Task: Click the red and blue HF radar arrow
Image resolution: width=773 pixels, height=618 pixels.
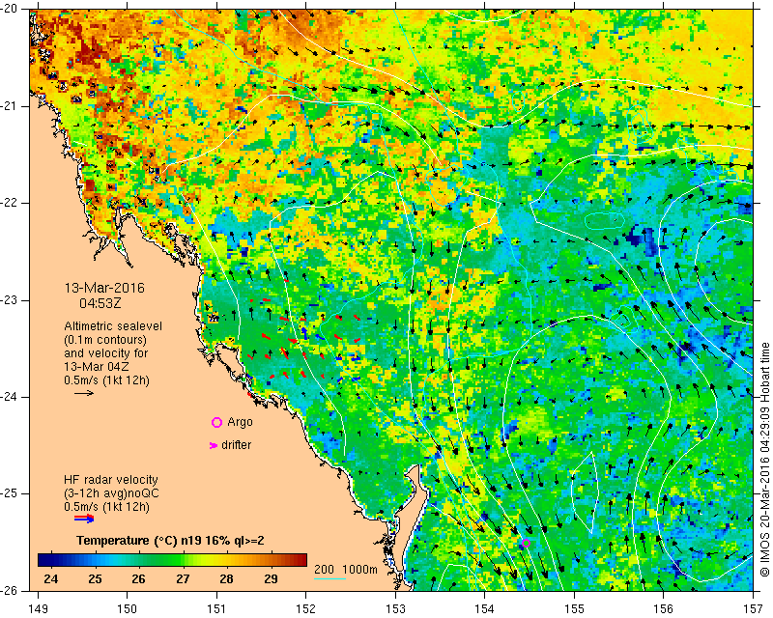Action: (84, 519)
